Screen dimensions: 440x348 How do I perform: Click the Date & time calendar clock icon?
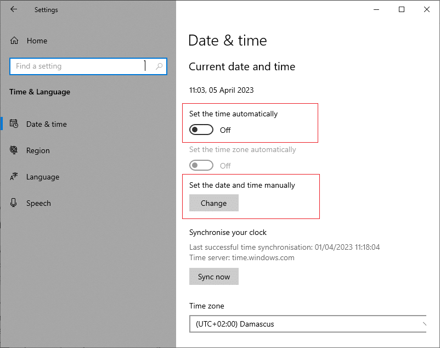[14, 124]
